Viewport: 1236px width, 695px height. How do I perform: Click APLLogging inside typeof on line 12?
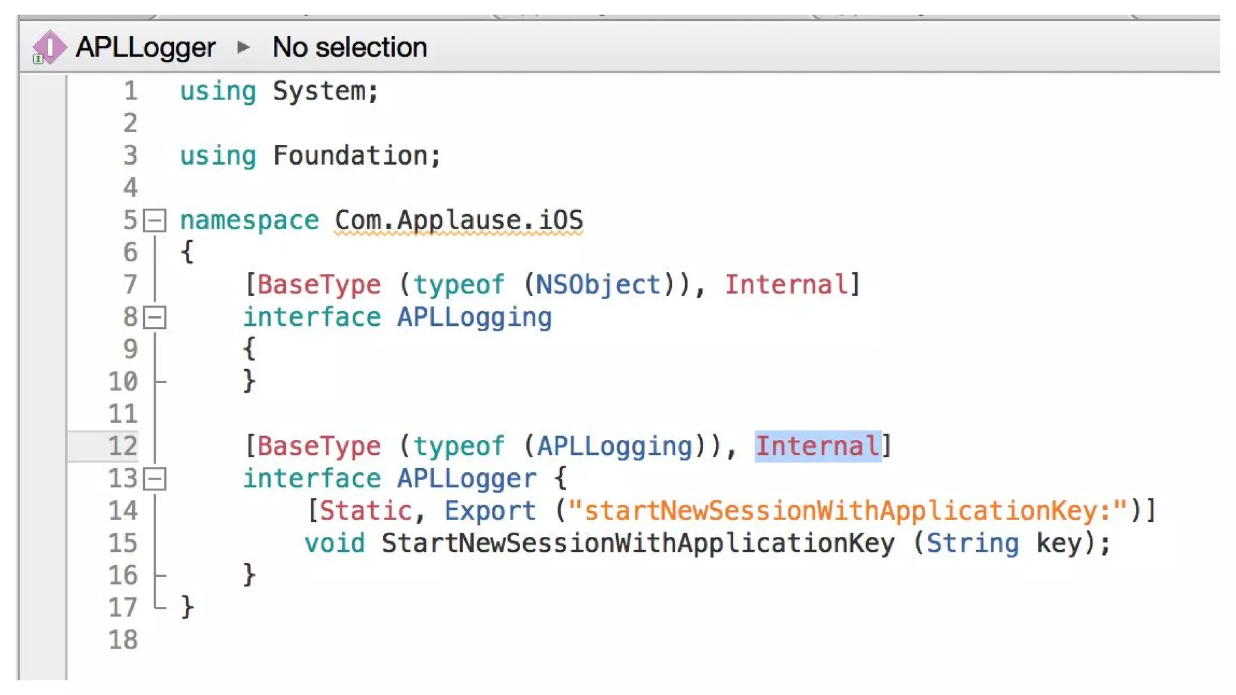click(614, 446)
